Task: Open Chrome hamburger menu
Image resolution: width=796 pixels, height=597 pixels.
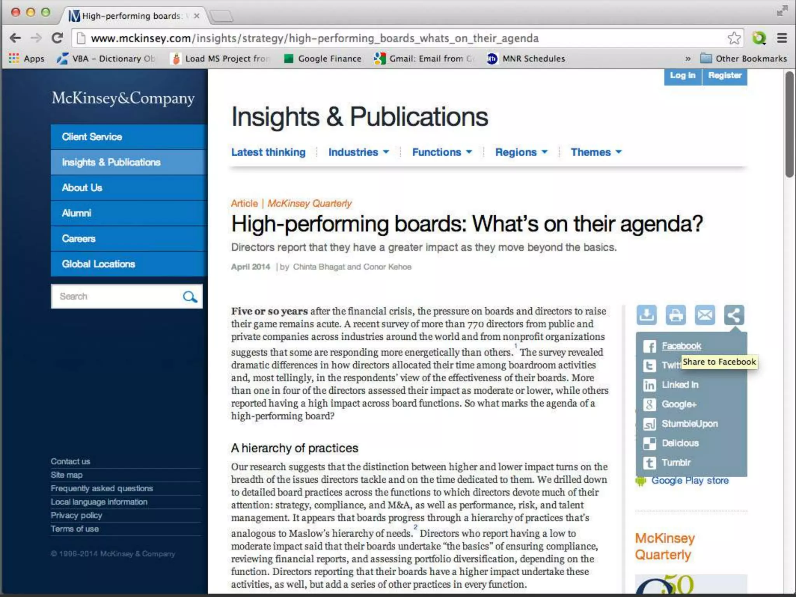Action: (782, 38)
